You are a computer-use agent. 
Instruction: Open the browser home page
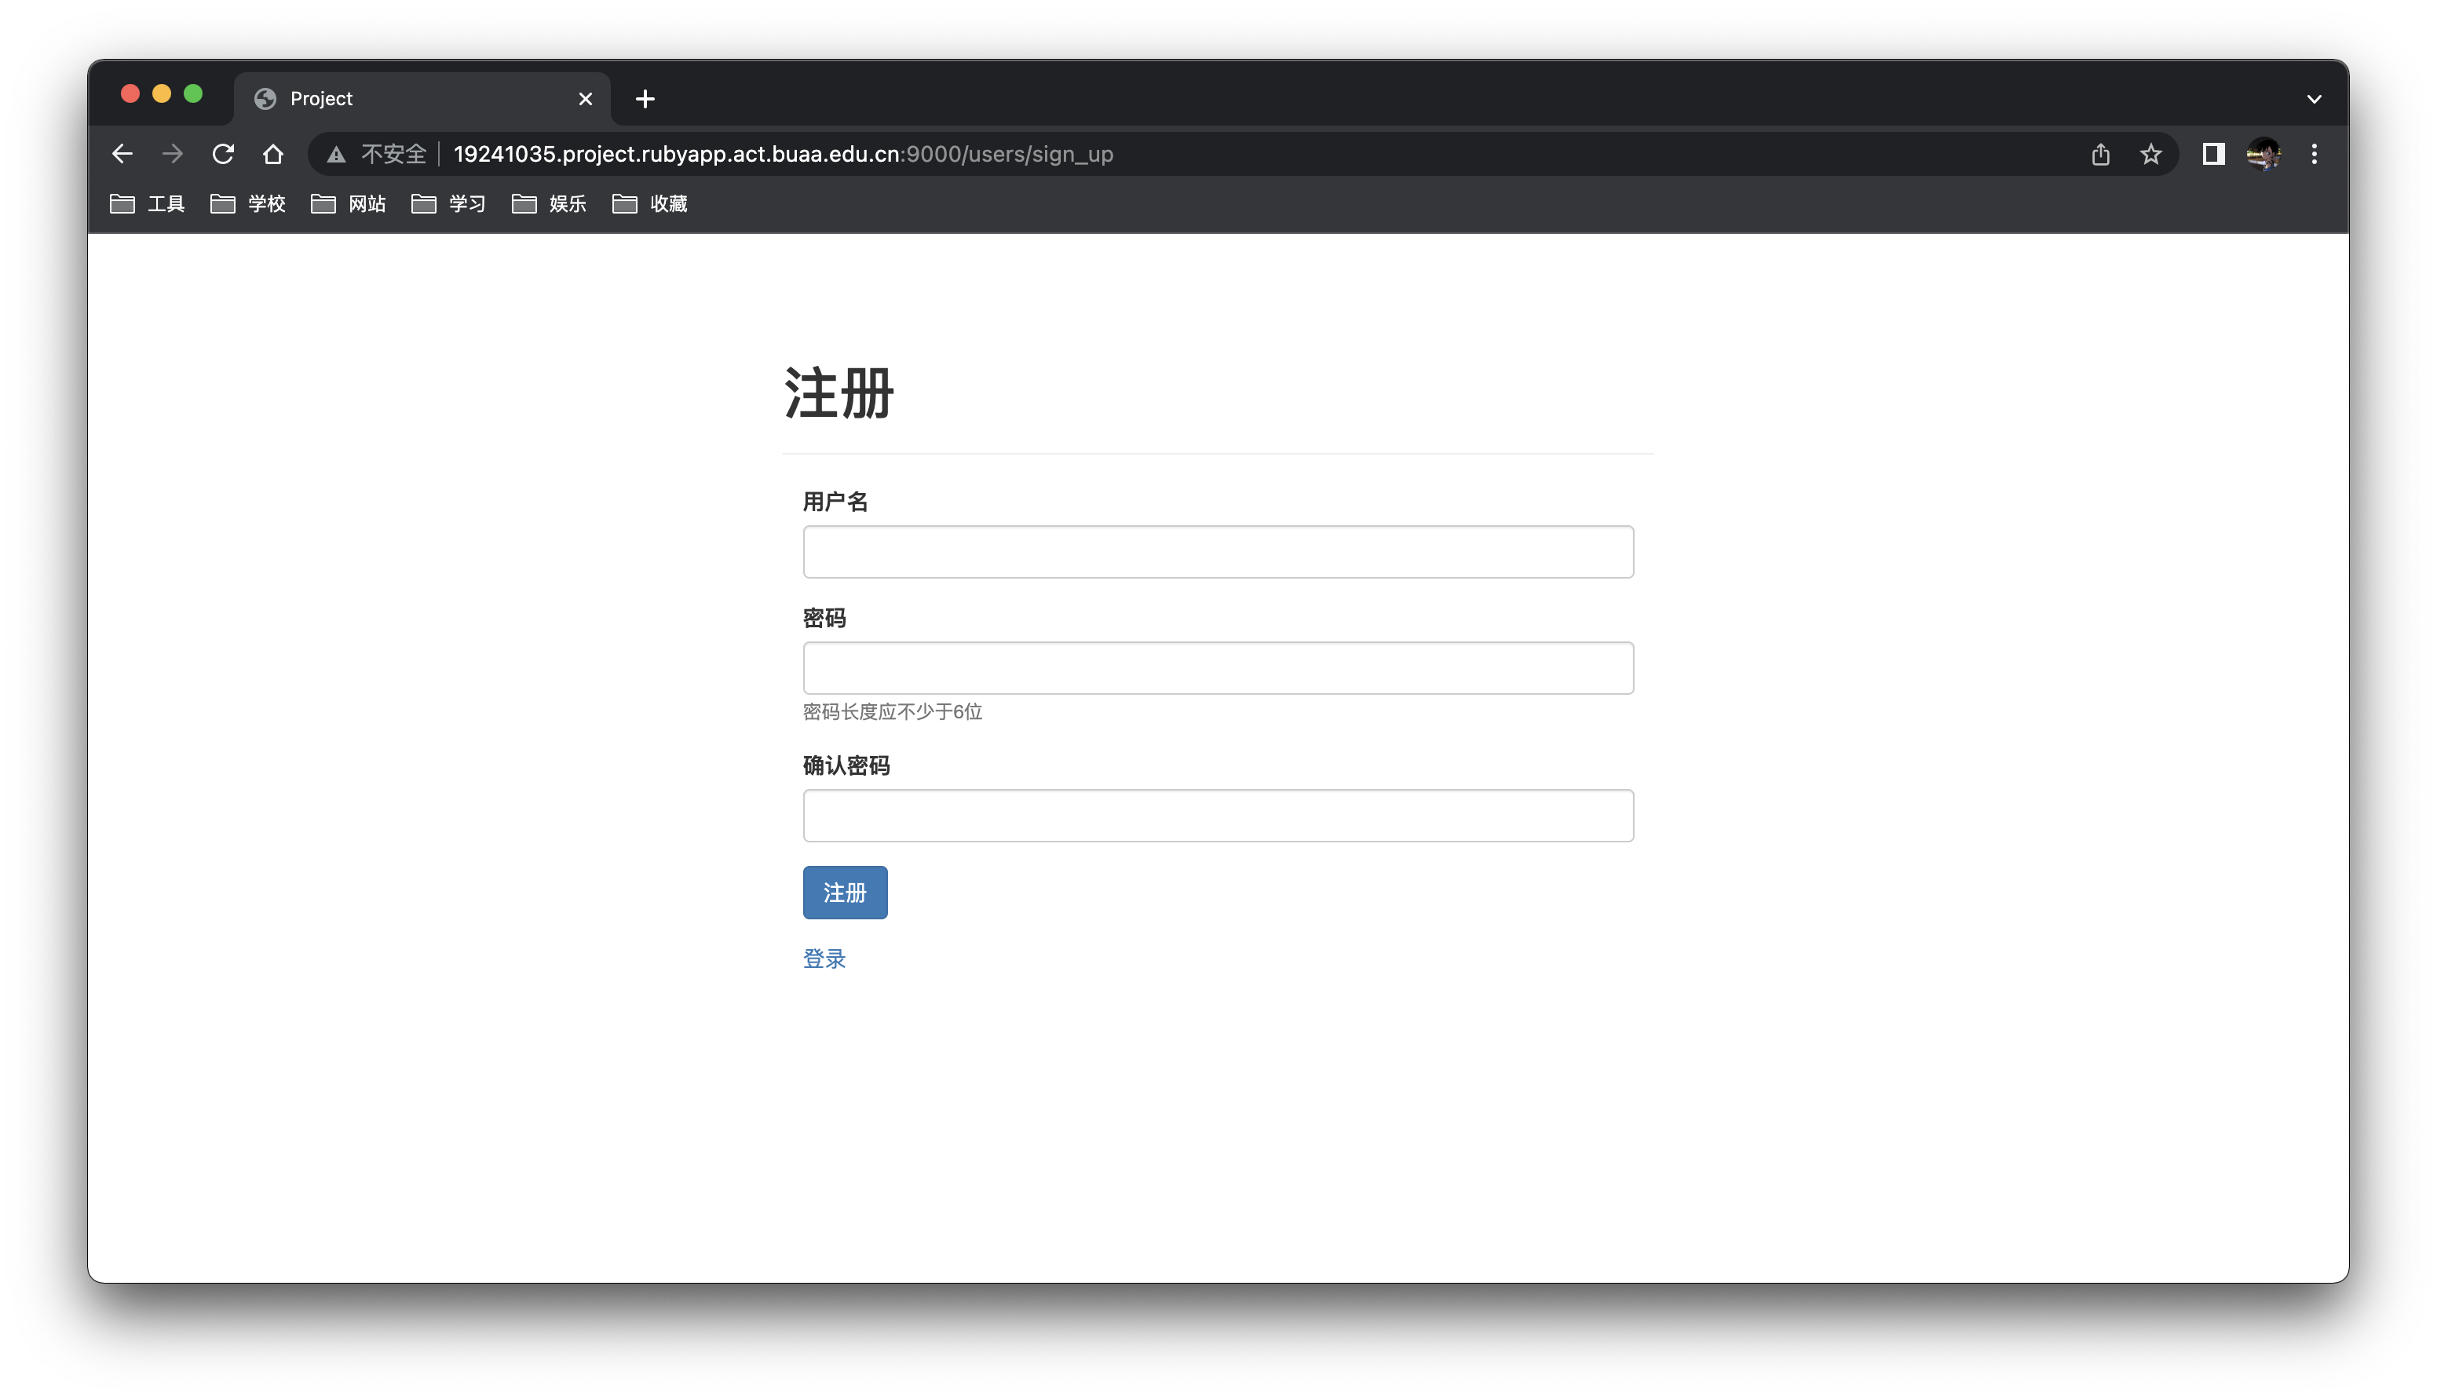pyautogui.click(x=272, y=154)
